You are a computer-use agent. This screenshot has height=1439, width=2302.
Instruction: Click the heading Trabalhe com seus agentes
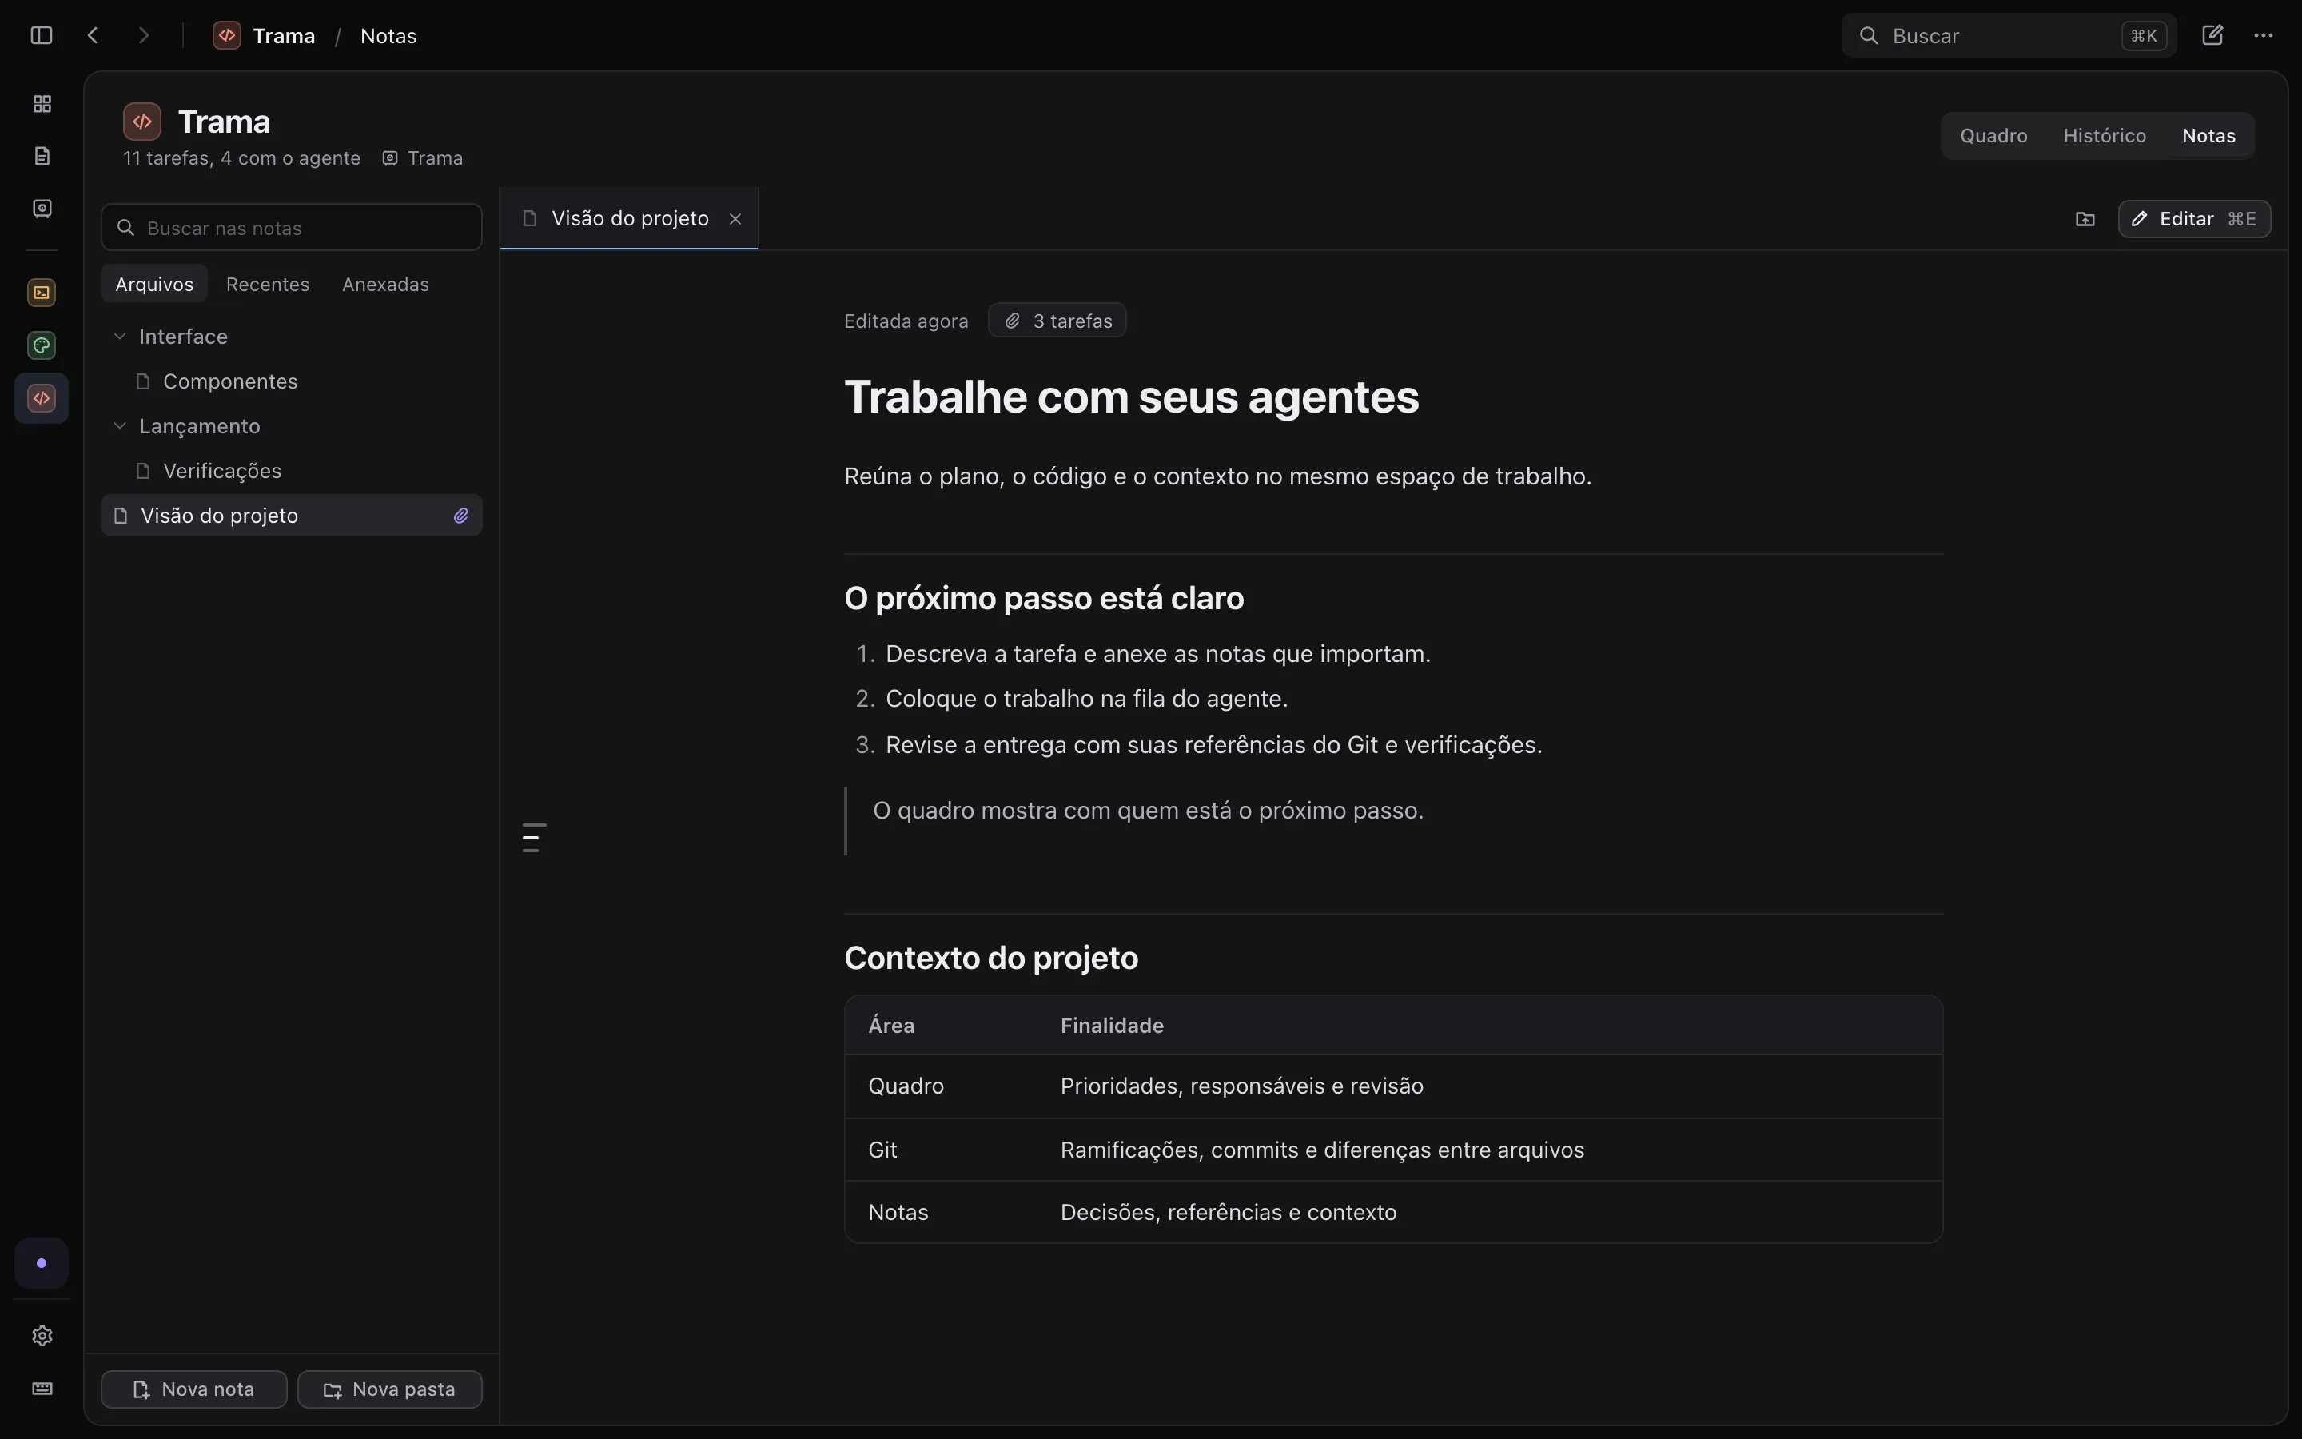[1131, 397]
